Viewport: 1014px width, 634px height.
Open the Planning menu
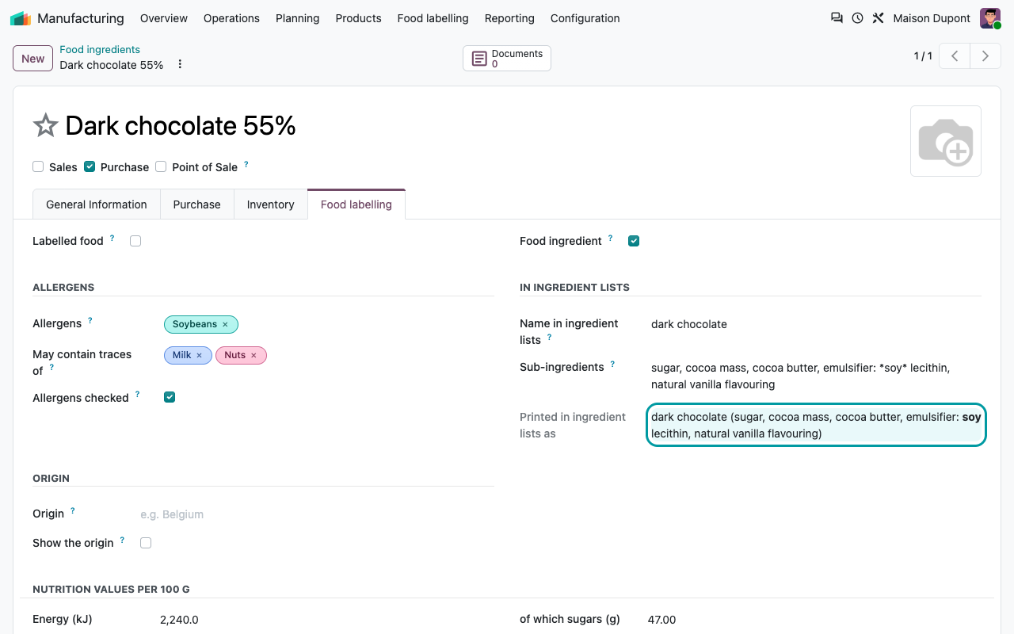click(298, 18)
